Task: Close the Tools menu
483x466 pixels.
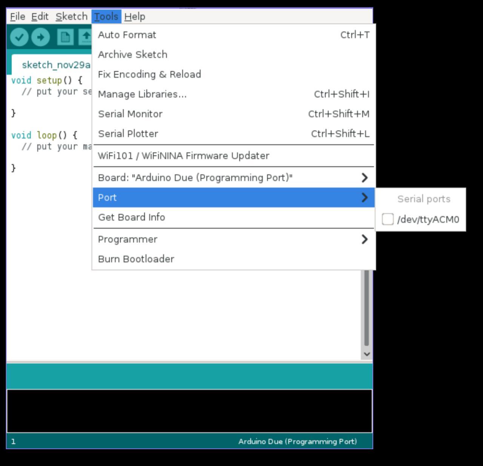Action: click(106, 17)
